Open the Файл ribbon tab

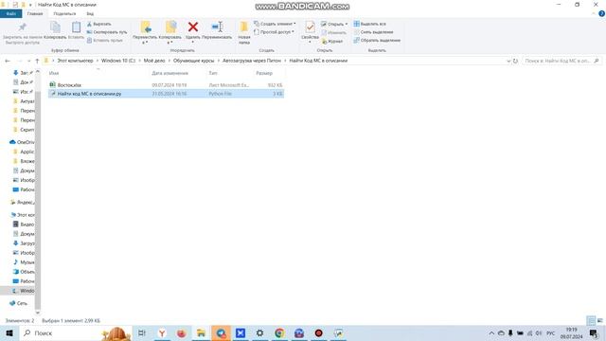click(x=10, y=13)
